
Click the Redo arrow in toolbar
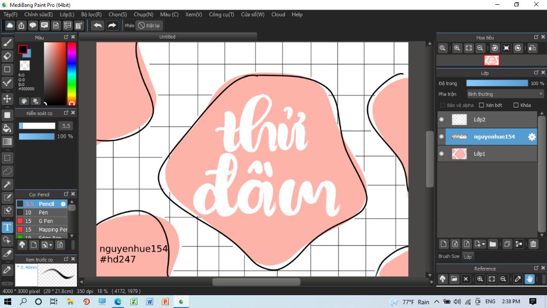click(x=112, y=26)
